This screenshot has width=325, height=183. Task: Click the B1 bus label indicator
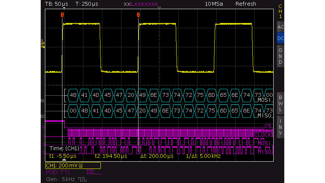[43, 101]
